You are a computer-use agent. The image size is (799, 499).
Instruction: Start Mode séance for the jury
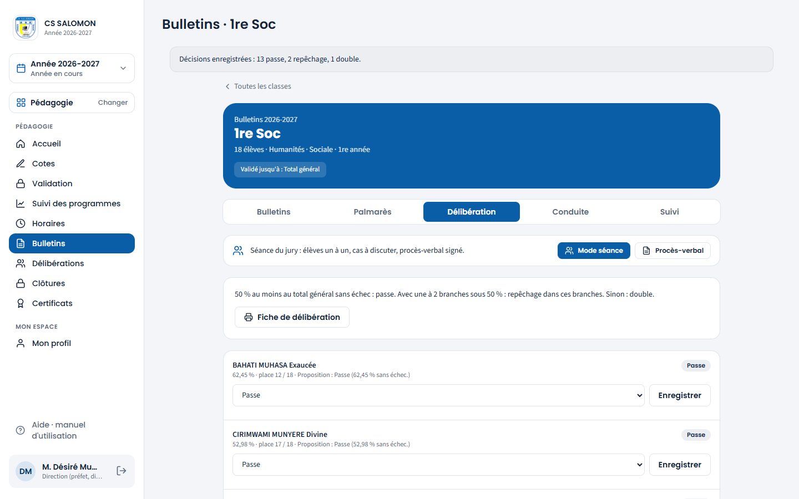tap(594, 251)
